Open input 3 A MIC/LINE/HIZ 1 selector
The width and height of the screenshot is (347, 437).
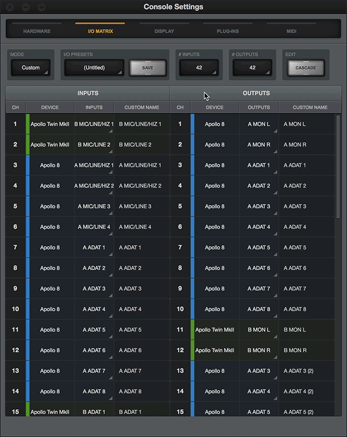[x=94, y=165]
